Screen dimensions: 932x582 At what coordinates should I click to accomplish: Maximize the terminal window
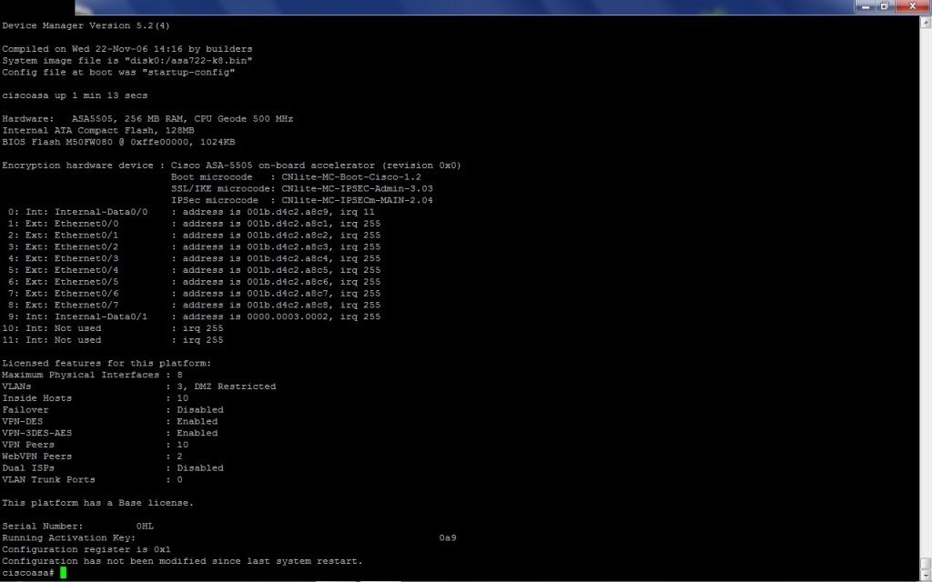884,6
